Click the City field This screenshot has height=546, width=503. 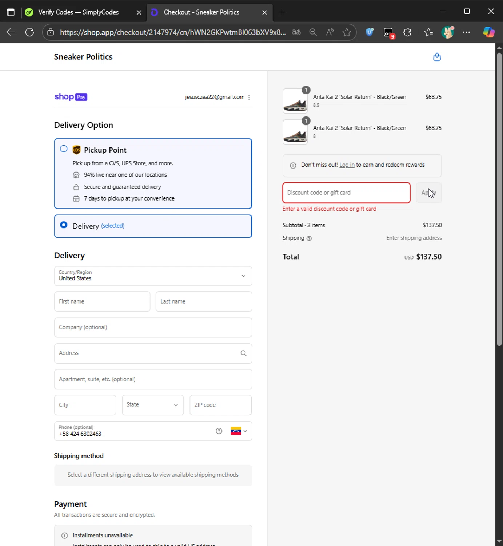tap(85, 405)
